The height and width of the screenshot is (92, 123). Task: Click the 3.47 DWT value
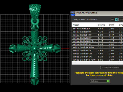point(111,35)
